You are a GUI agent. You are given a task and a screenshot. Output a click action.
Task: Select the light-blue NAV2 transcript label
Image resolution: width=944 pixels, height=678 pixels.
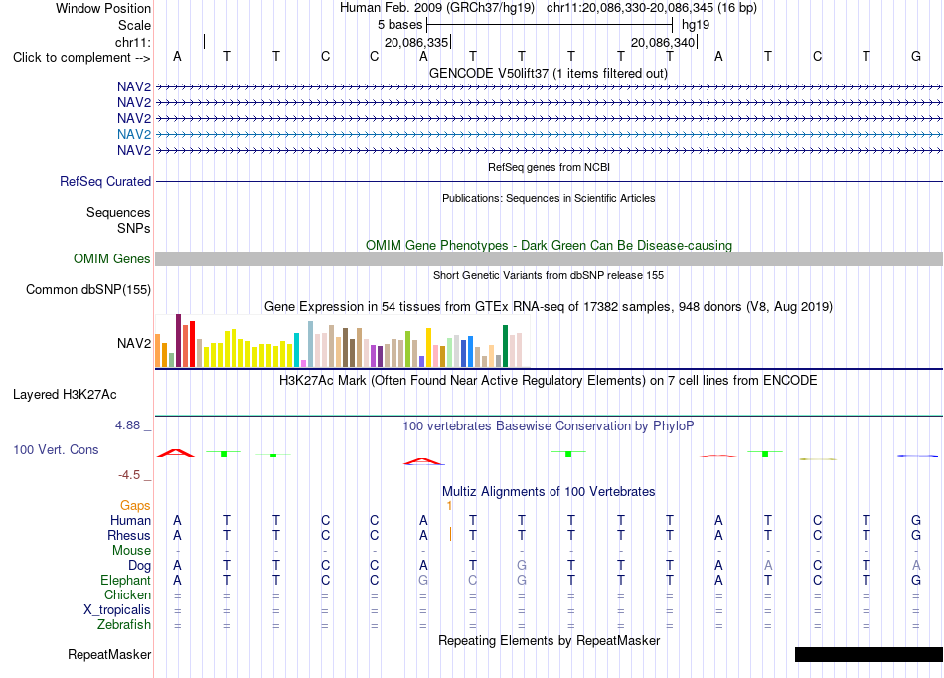click(x=134, y=134)
